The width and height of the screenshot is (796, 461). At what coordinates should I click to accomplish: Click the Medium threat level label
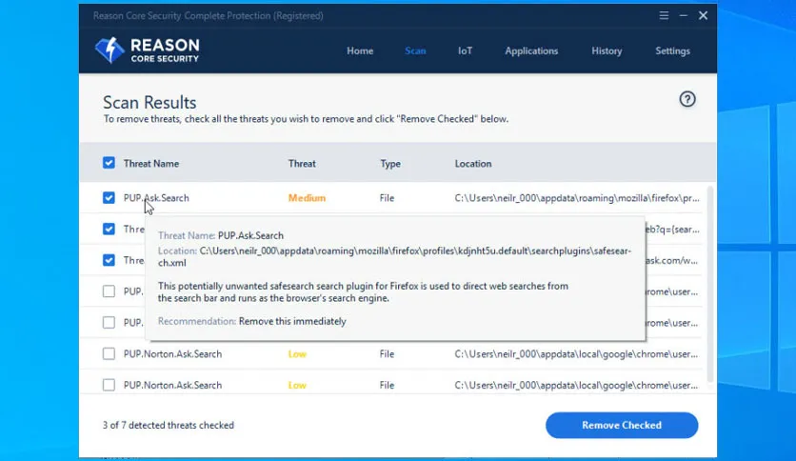click(x=308, y=198)
